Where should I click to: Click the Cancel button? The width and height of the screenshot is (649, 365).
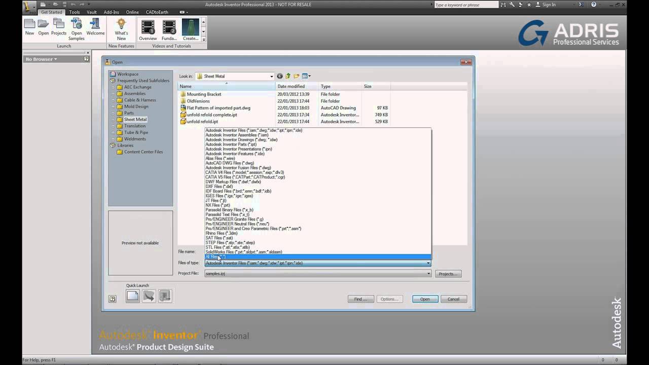tap(453, 299)
